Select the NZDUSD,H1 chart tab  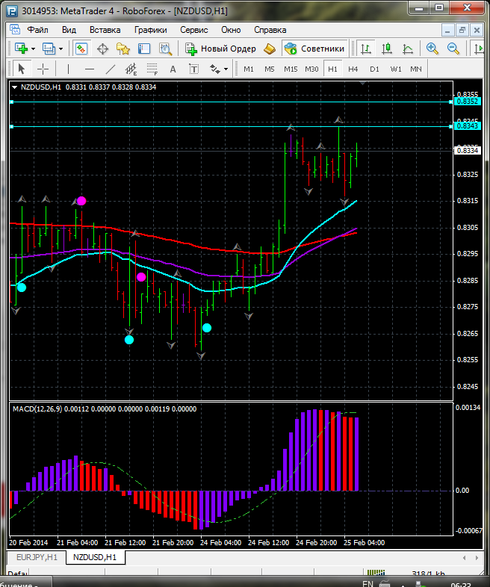coord(95,557)
